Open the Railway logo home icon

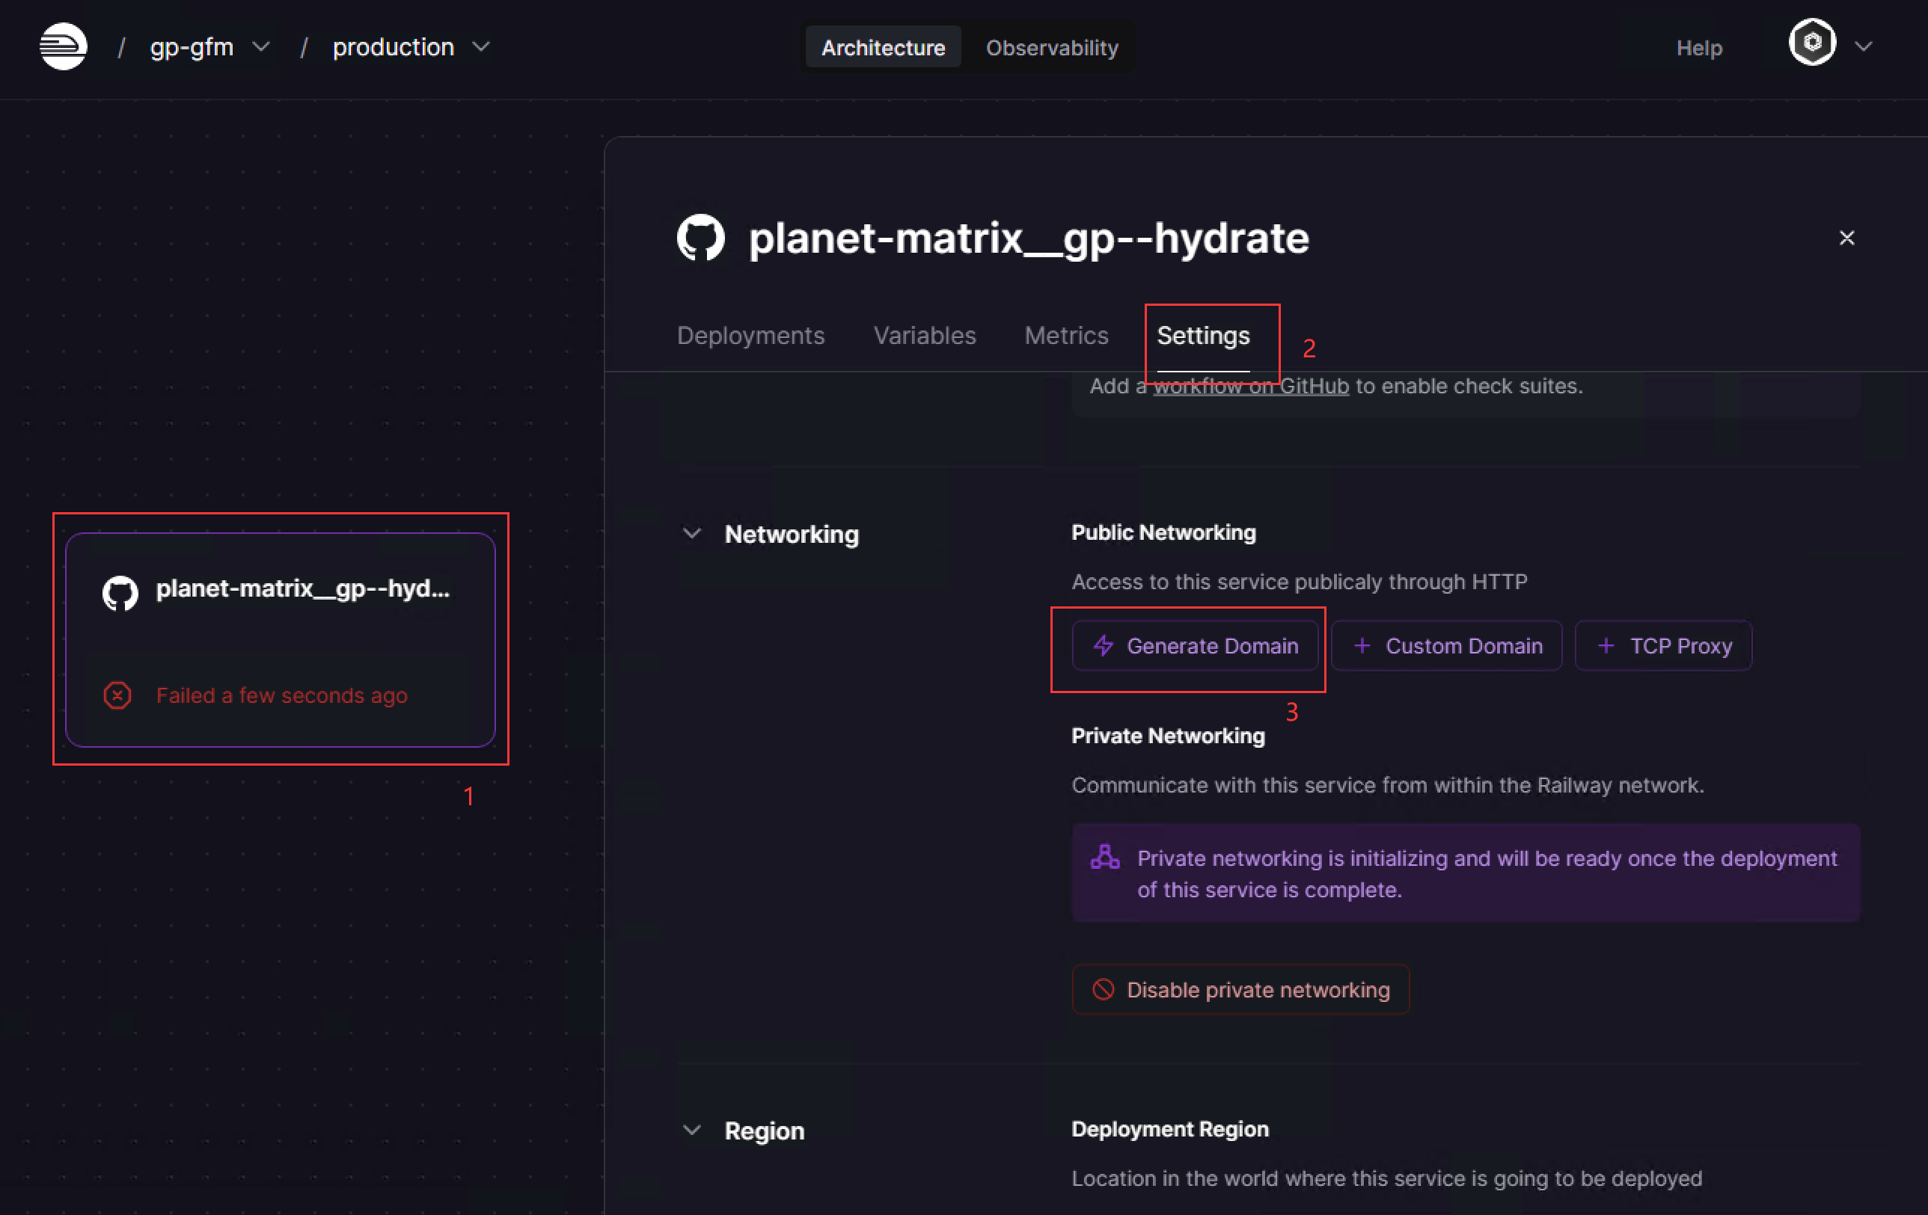pos(64,46)
